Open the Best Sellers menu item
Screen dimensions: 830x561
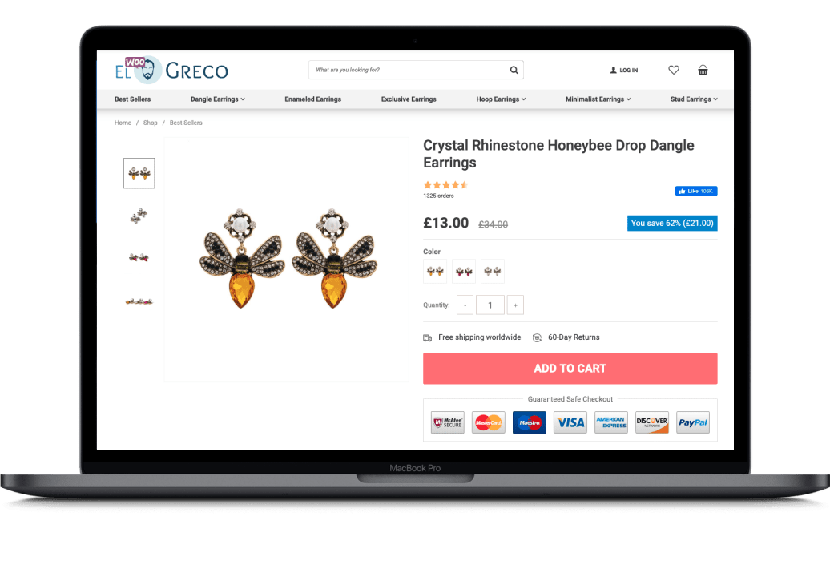coord(132,99)
